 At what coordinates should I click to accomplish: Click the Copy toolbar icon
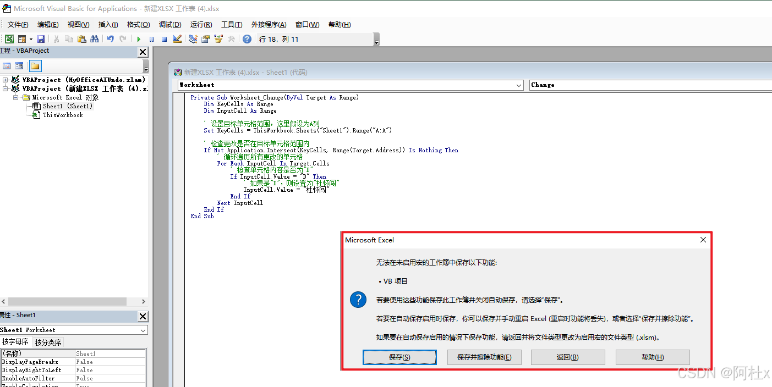69,39
